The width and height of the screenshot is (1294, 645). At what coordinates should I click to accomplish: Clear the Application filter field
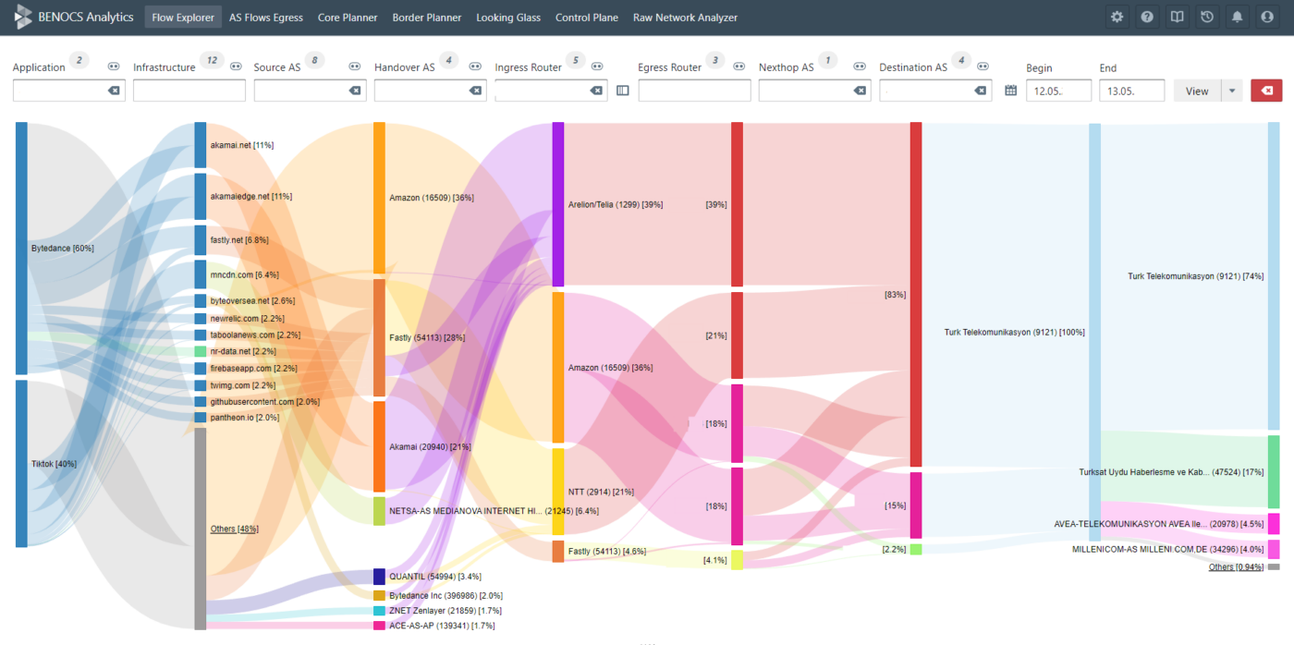(x=114, y=91)
